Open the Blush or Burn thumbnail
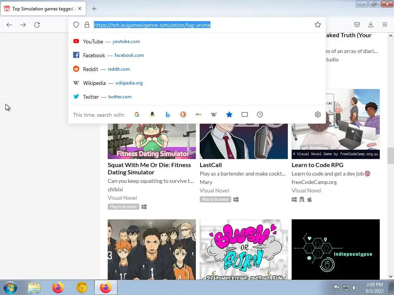 pyautogui.click(x=244, y=250)
